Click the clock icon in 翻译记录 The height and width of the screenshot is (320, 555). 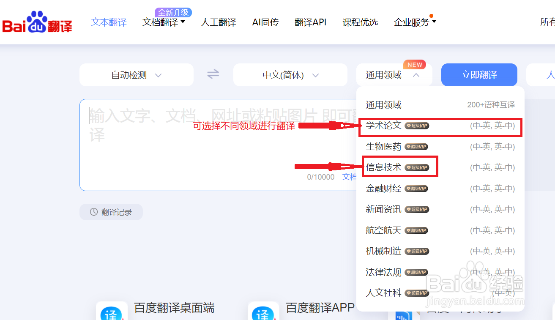94,212
